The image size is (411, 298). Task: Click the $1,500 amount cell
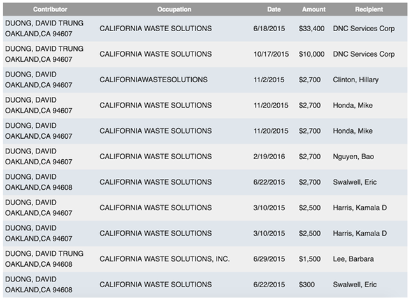(x=310, y=259)
